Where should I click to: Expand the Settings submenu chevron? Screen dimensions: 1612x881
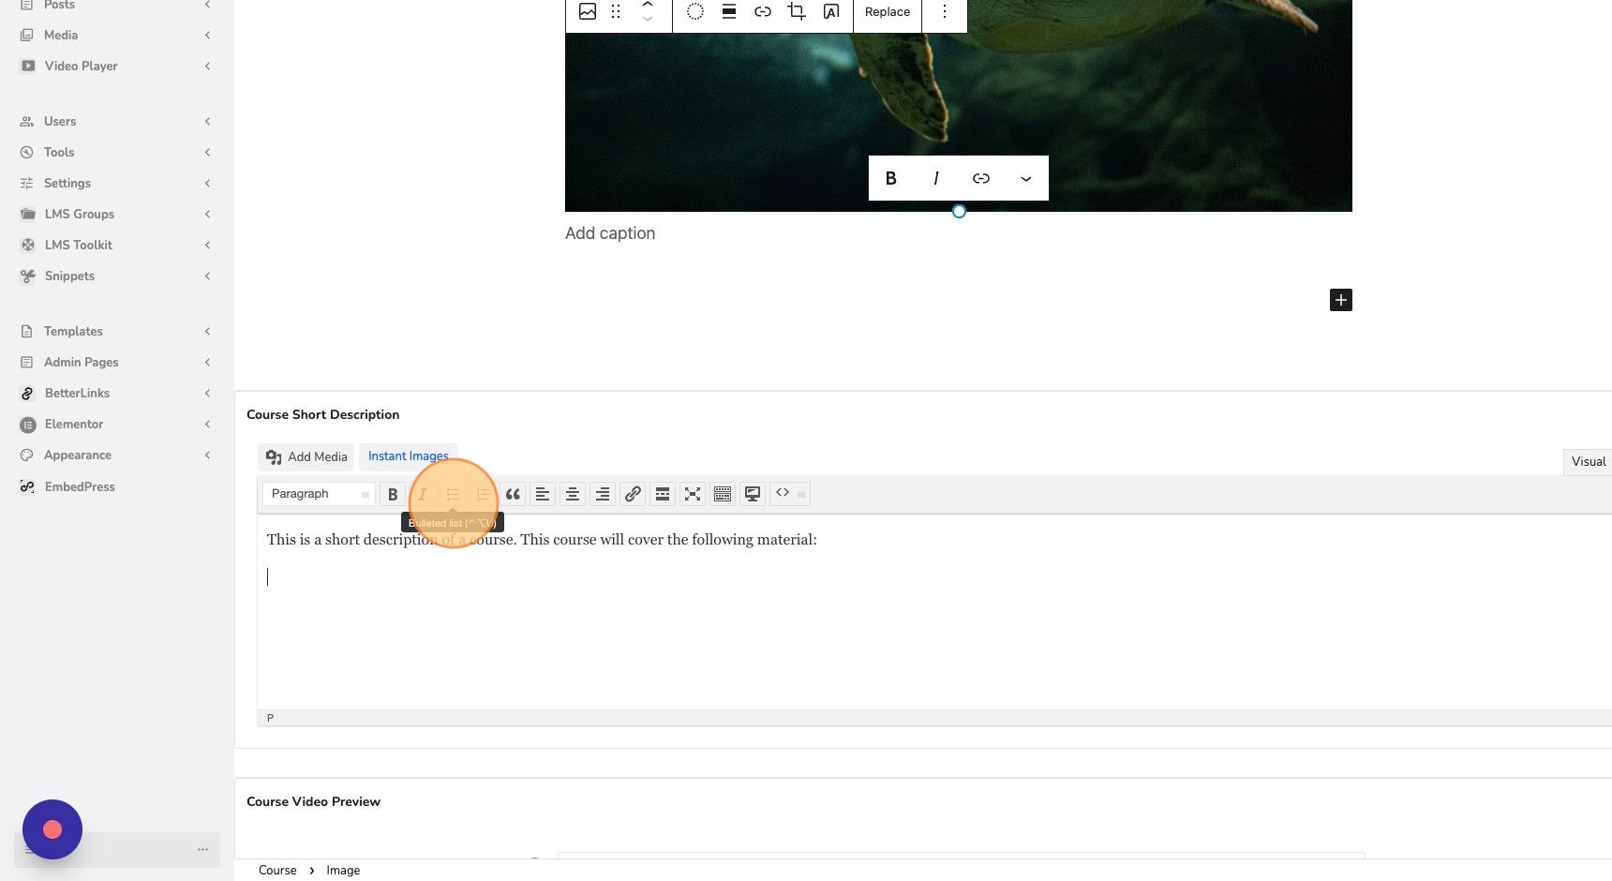(207, 183)
